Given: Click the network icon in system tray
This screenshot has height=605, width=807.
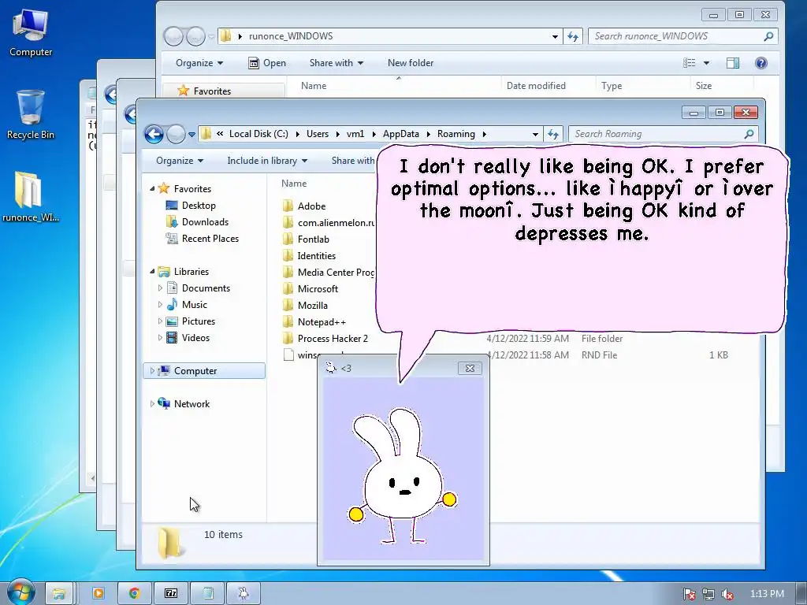Looking at the screenshot, I should click(708, 594).
